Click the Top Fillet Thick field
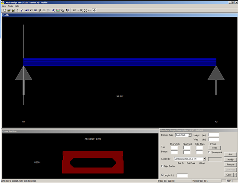Viewport: 238px width, 183px height. pyautogui.click(x=199, y=148)
